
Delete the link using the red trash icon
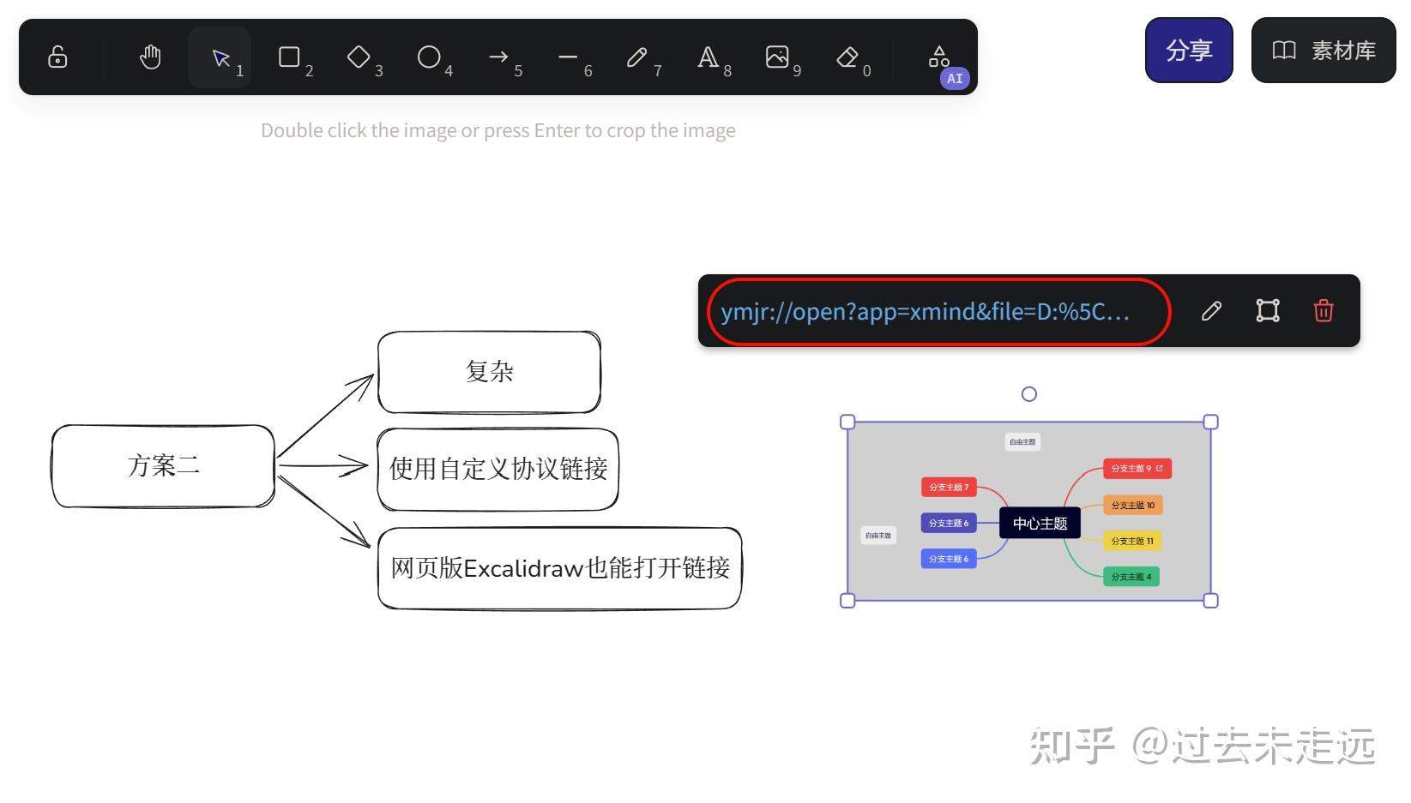(x=1324, y=311)
